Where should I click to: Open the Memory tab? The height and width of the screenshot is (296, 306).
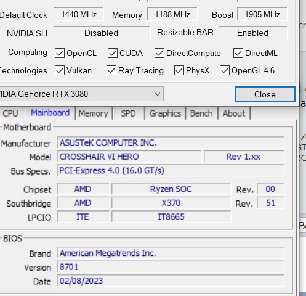94,113
